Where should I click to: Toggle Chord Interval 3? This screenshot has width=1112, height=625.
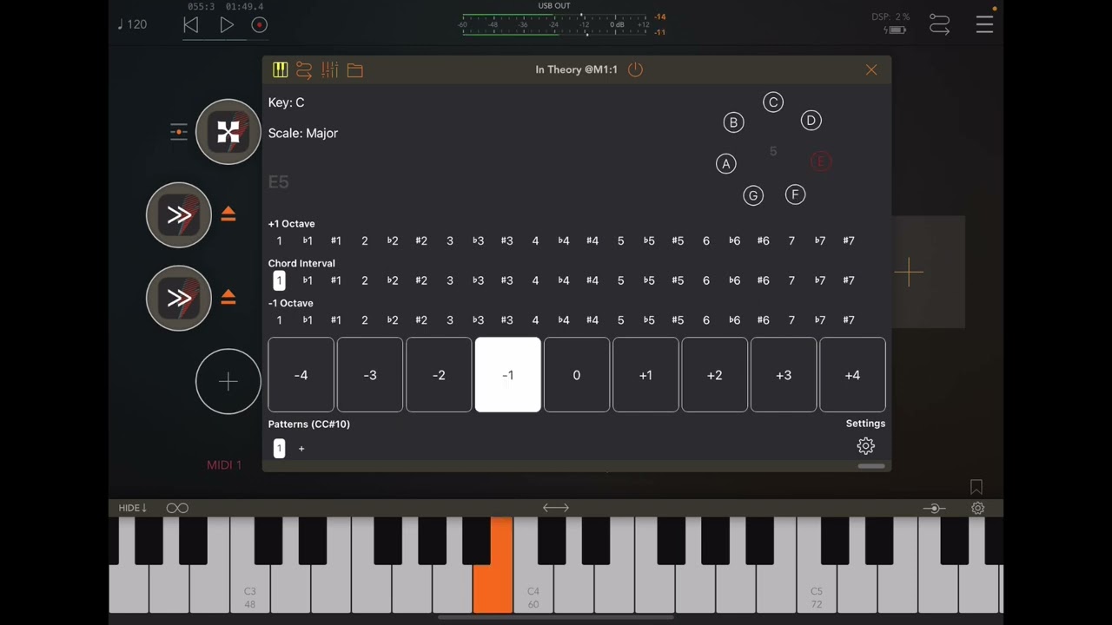click(x=450, y=280)
